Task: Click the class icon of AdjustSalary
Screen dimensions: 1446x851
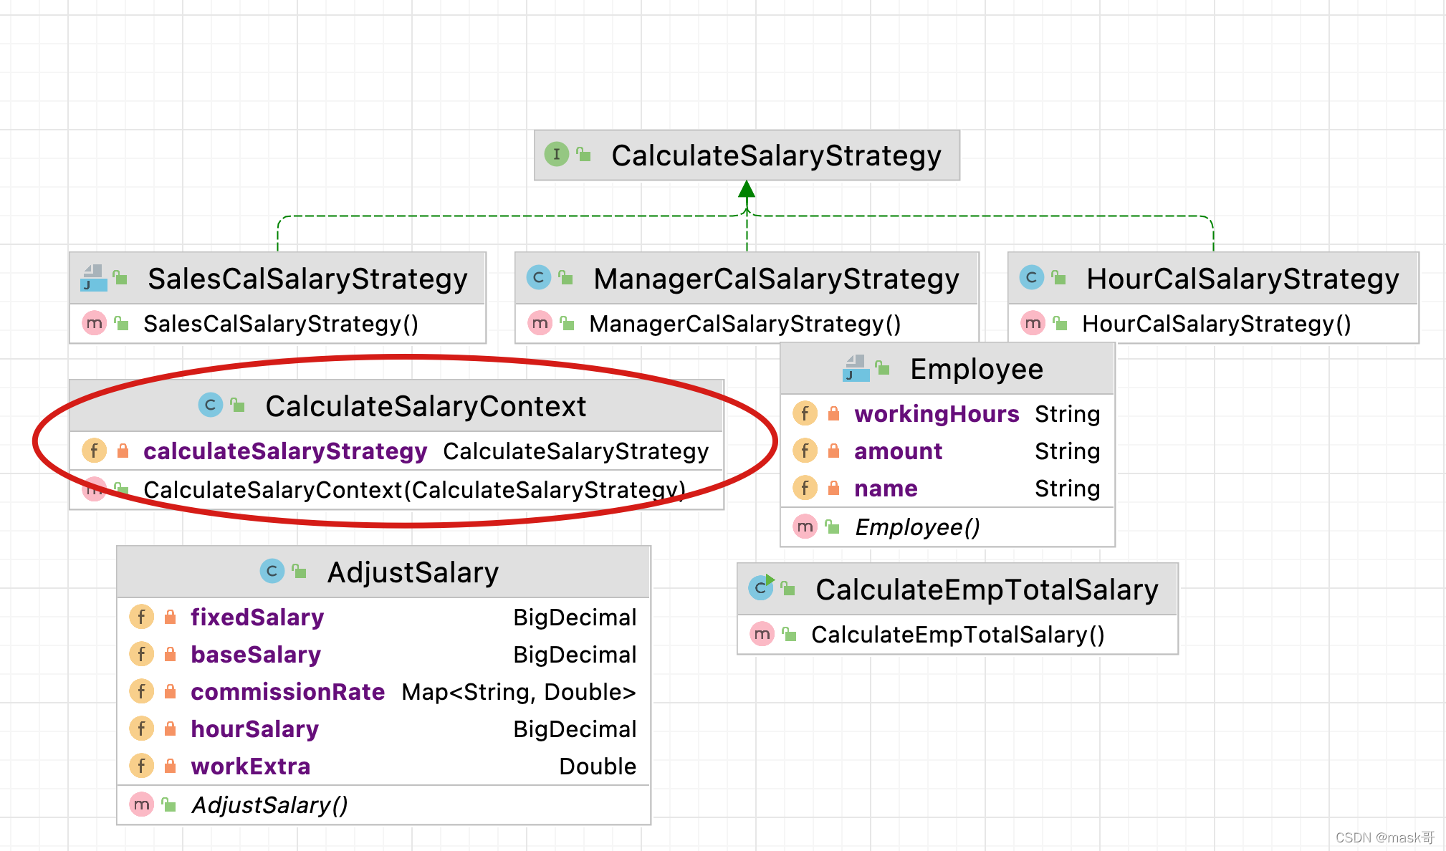Action: [272, 571]
